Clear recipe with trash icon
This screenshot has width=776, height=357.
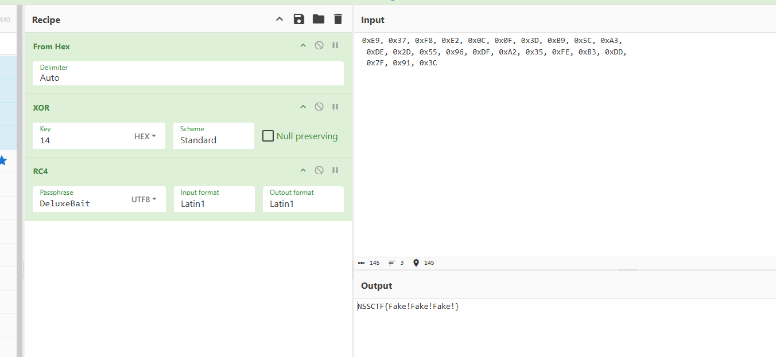tap(338, 19)
